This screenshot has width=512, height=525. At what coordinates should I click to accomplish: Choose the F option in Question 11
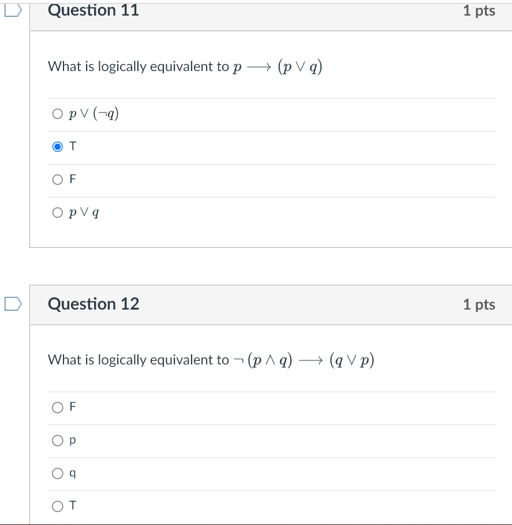coord(58,179)
